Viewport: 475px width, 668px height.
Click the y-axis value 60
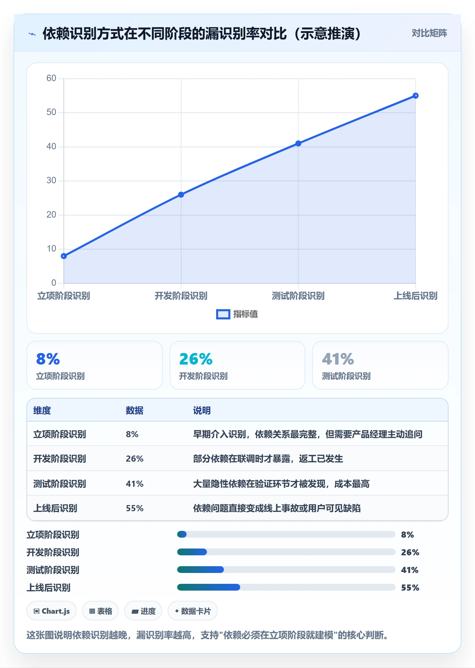coord(51,78)
